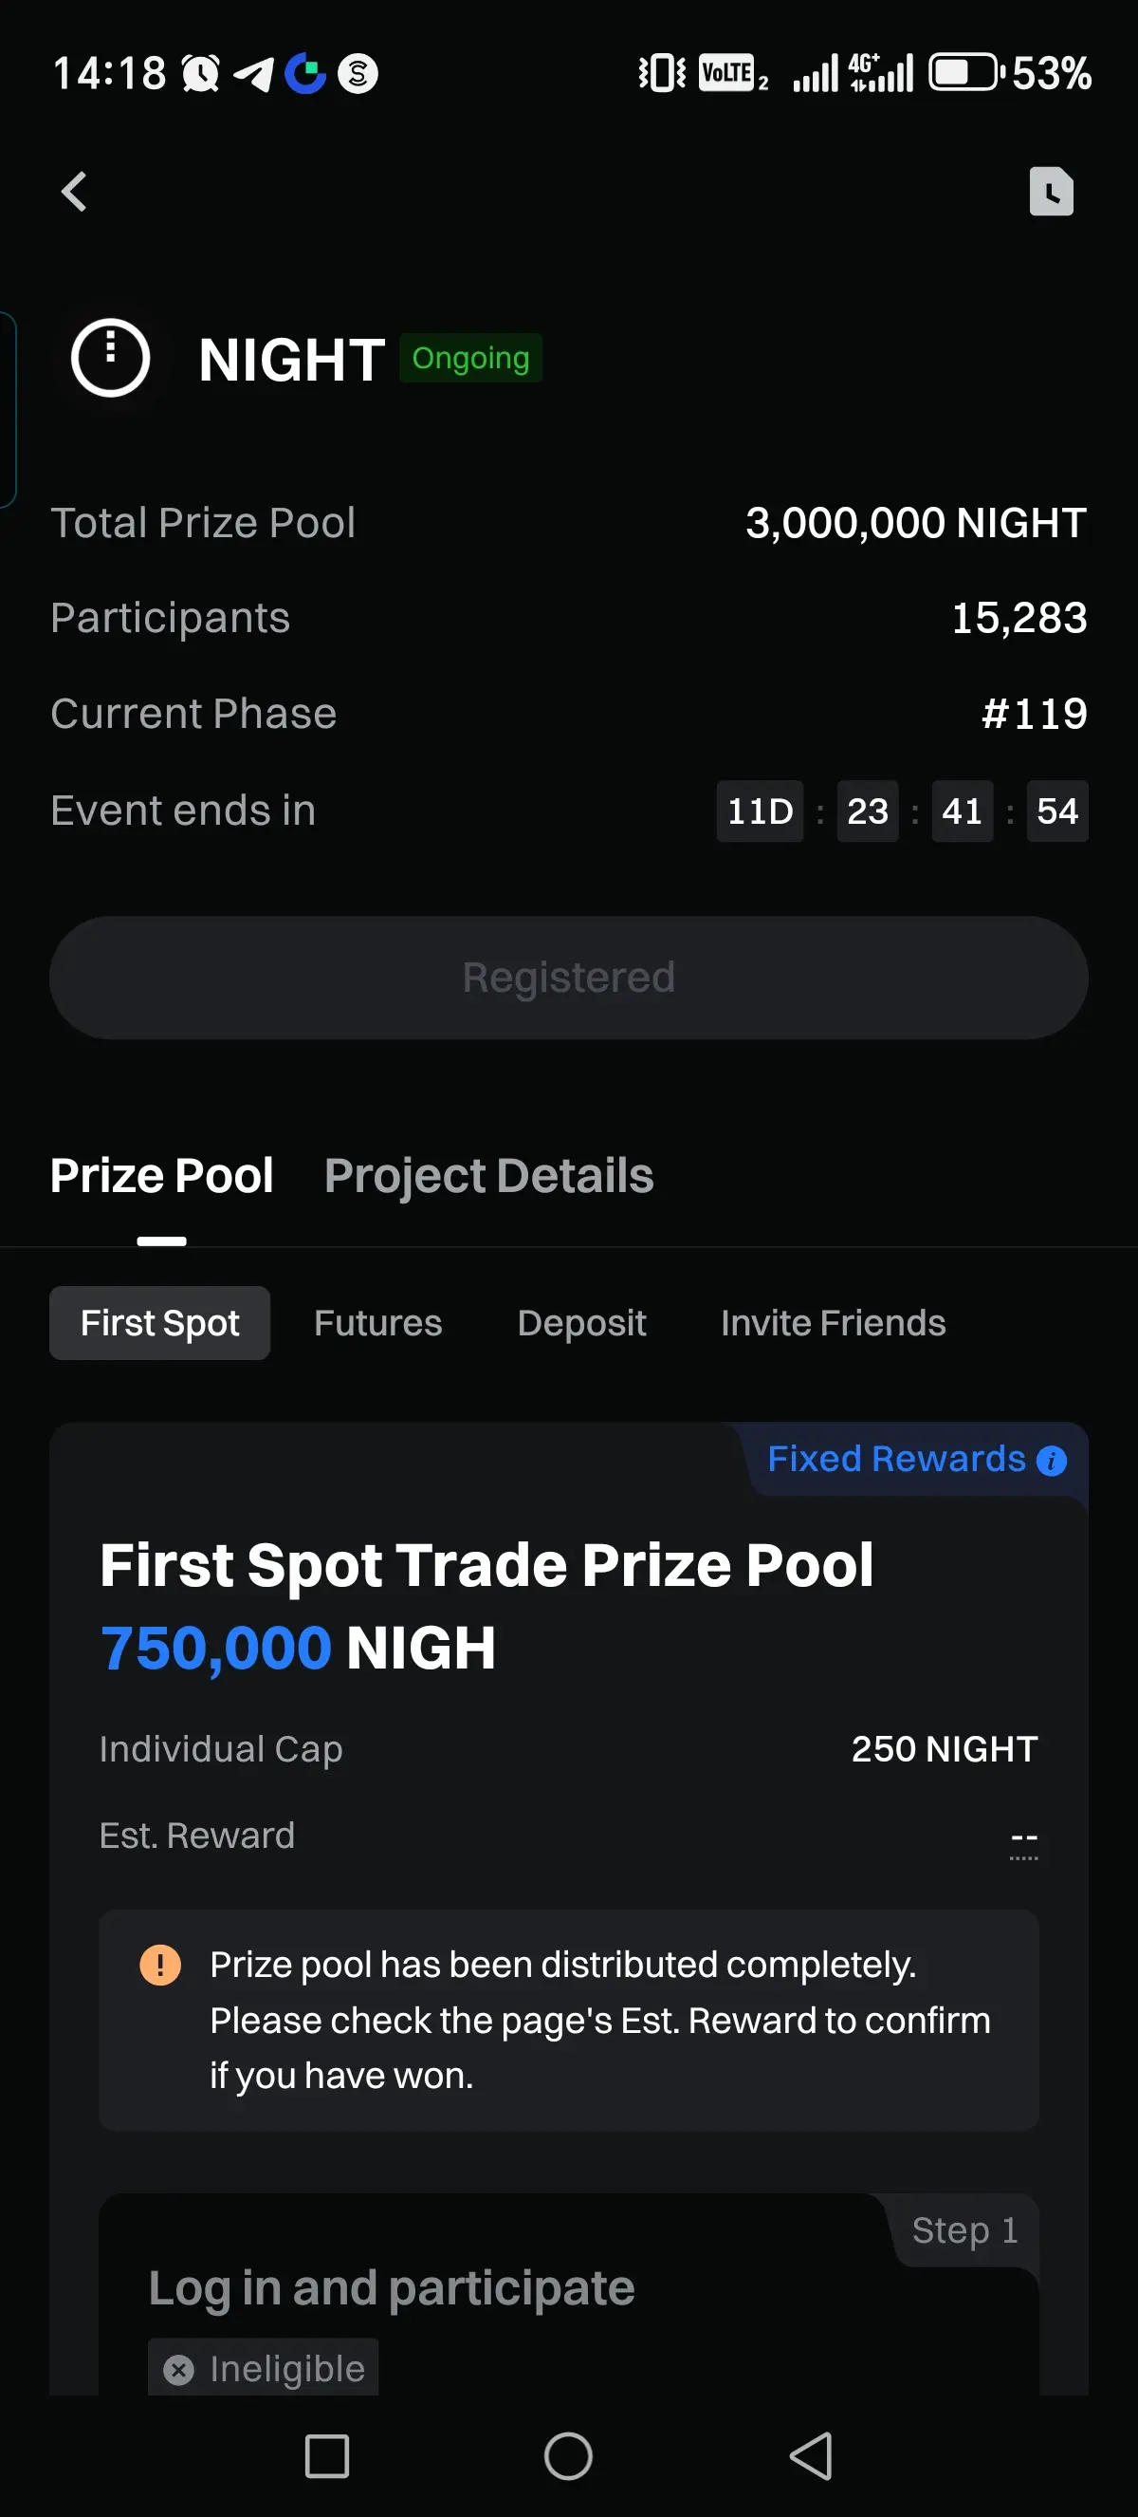Tap the Ineligible status badge
Viewport: 1138px width, 2517px height.
pyautogui.click(x=264, y=2369)
